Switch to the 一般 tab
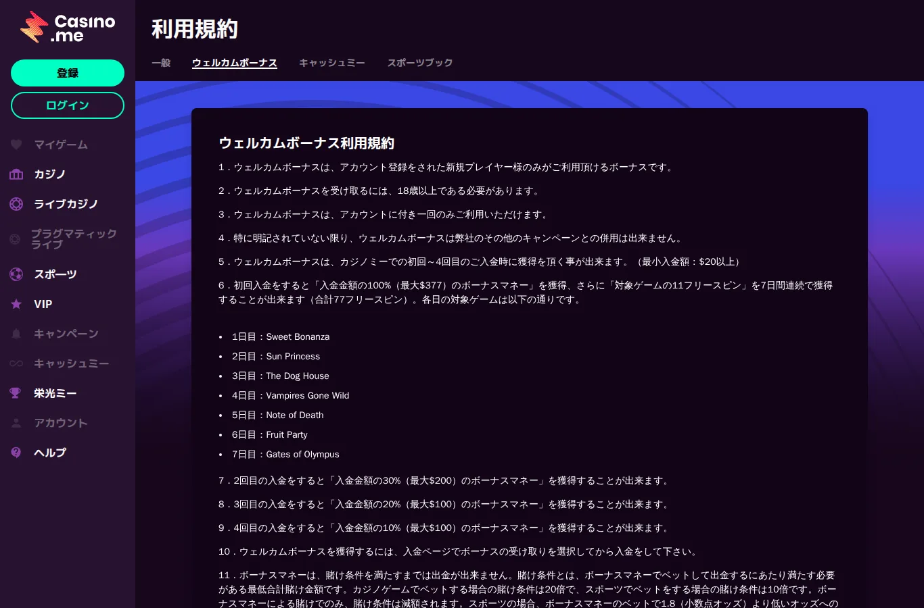The width and height of the screenshot is (924, 608). coord(161,63)
